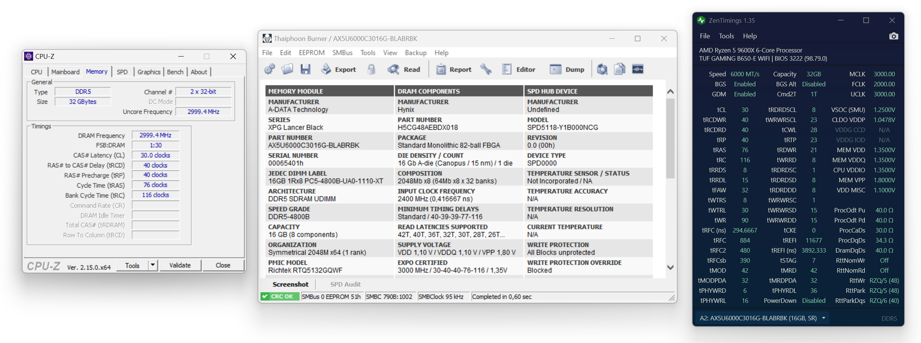Switch to the SPD Audit tab

[x=345, y=284]
